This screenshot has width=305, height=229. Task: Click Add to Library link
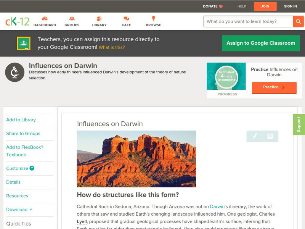pos(21,120)
